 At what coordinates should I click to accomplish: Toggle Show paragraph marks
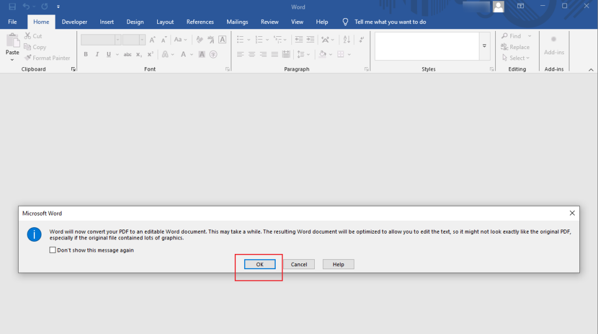coord(361,40)
